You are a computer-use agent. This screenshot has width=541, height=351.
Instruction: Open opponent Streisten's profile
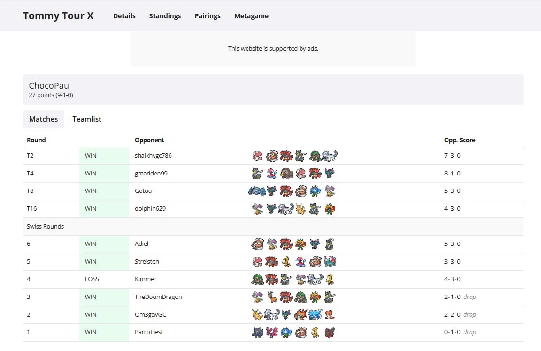[x=147, y=262]
